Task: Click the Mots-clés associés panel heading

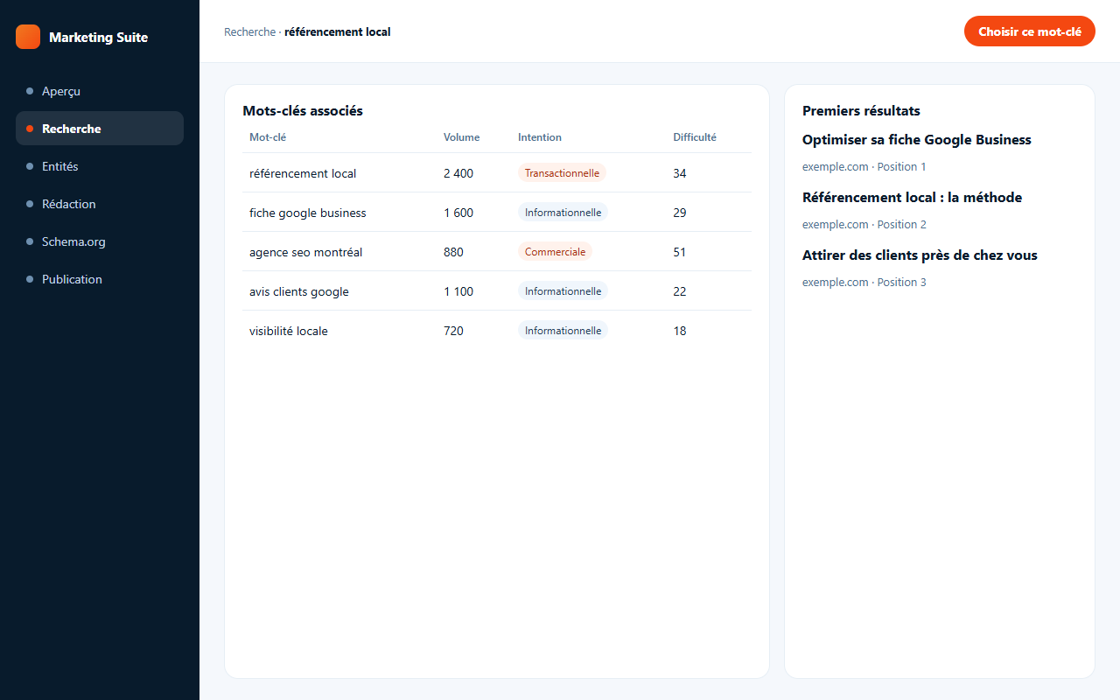Action: [x=303, y=111]
